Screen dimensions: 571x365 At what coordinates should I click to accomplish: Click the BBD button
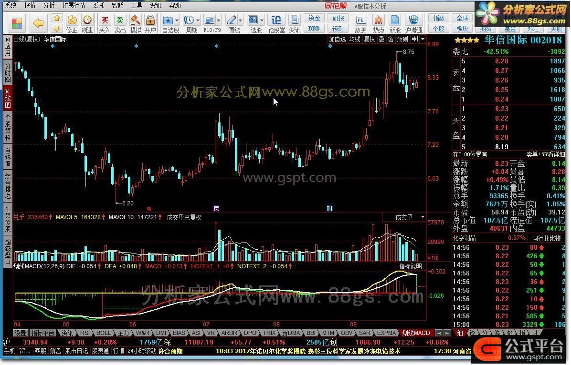[314, 29]
